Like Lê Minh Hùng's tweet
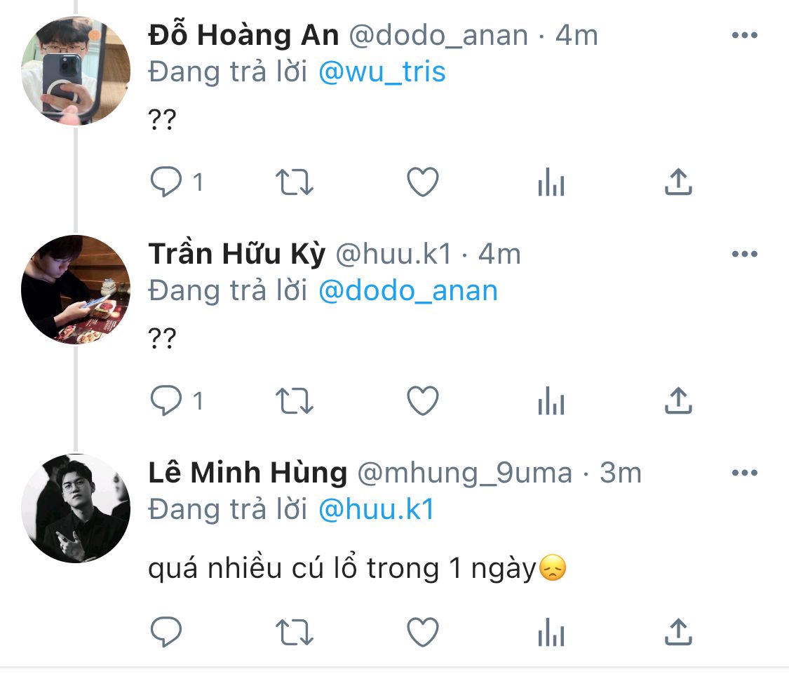This screenshot has width=789, height=681. point(423,633)
